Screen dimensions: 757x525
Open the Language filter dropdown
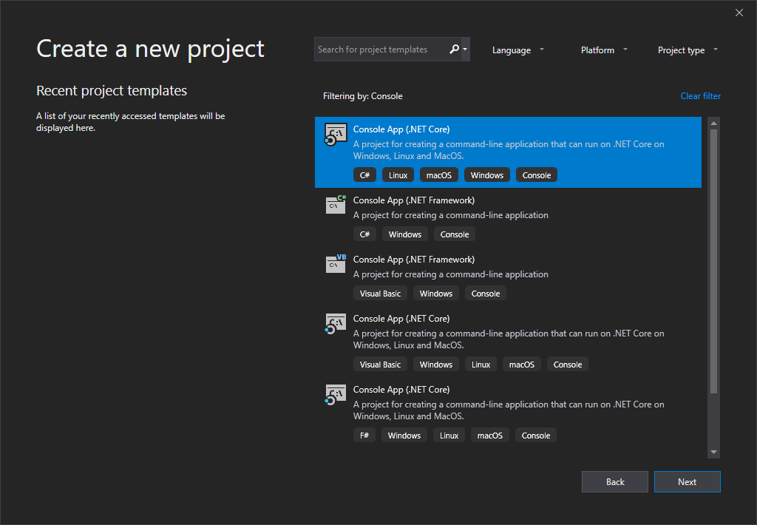pos(518,50)
